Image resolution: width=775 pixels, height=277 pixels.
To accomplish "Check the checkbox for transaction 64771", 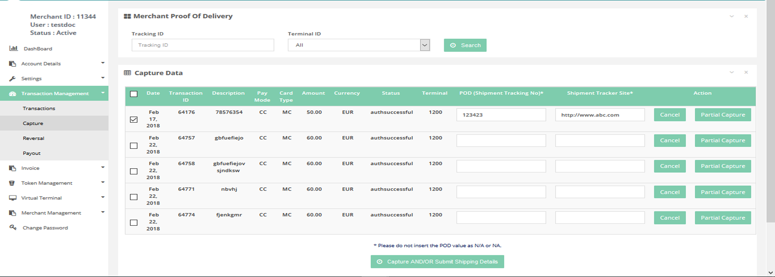I will 134,197.
